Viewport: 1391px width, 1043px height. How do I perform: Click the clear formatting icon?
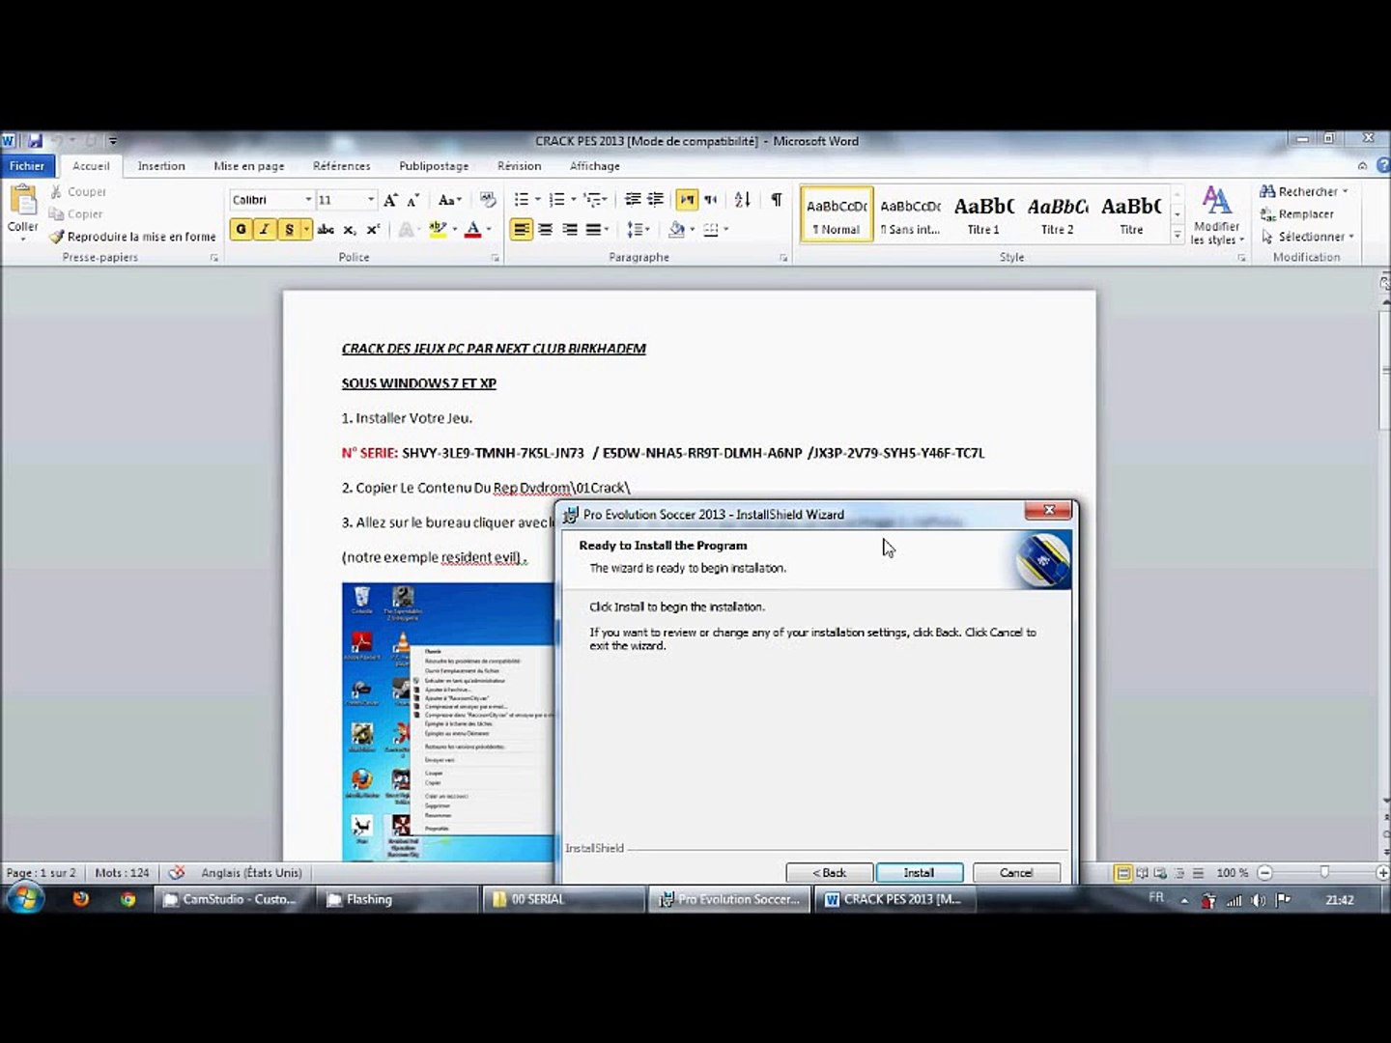click(x=488, y=200)
